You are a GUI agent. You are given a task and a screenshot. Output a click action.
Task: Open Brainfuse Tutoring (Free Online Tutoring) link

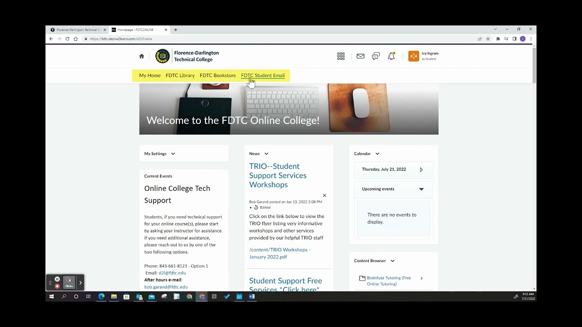(x=389, y=281)
